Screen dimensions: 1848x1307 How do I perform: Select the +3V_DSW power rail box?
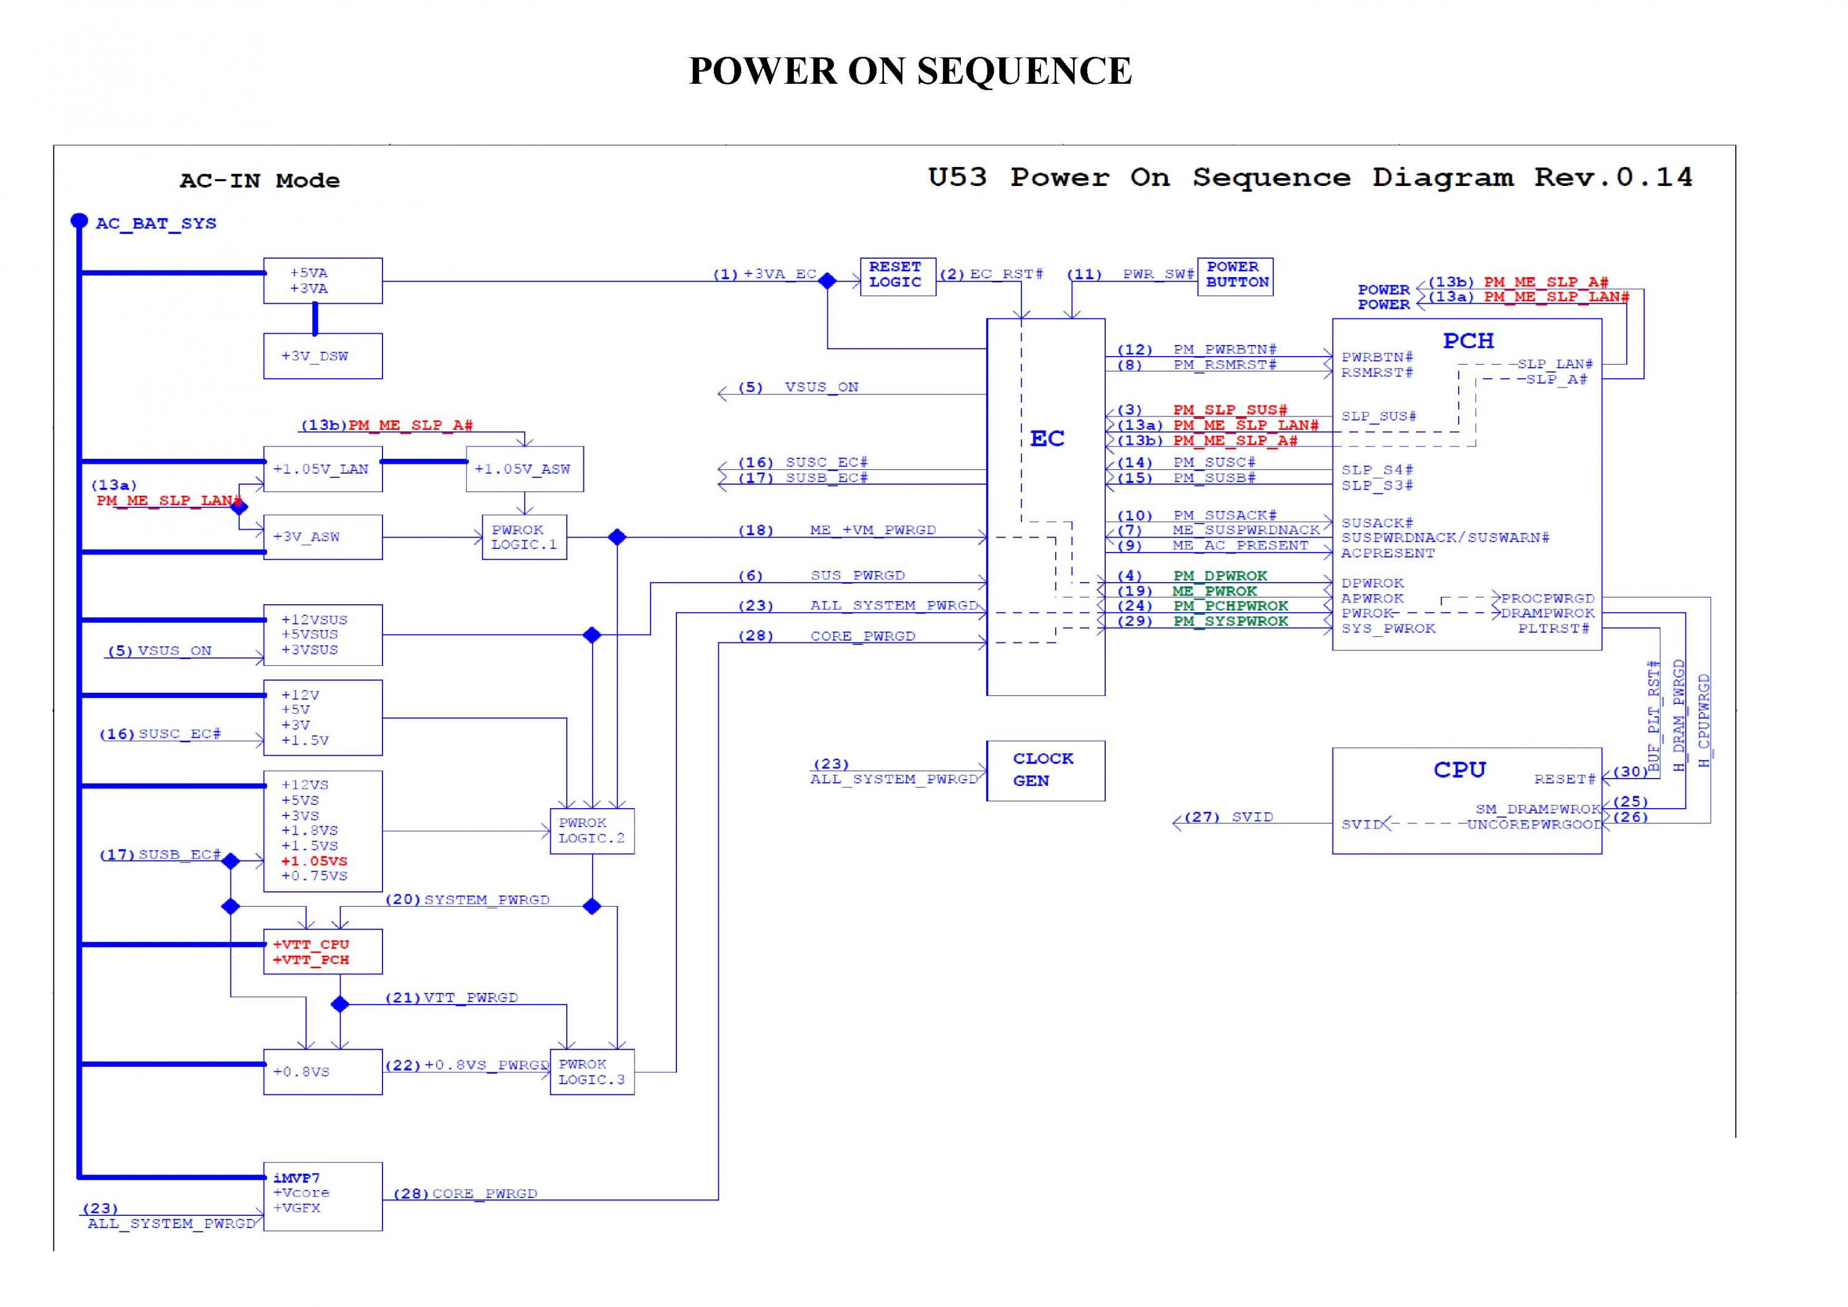pos(322,357)
